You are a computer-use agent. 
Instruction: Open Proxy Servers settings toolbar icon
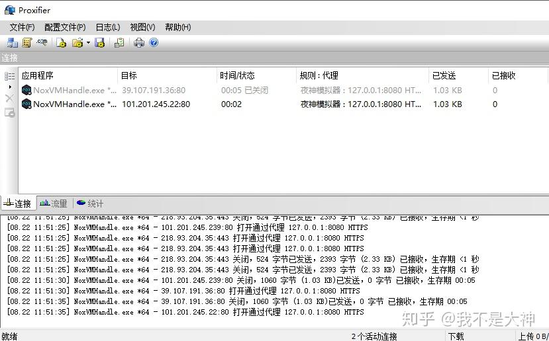click(13, 42)
